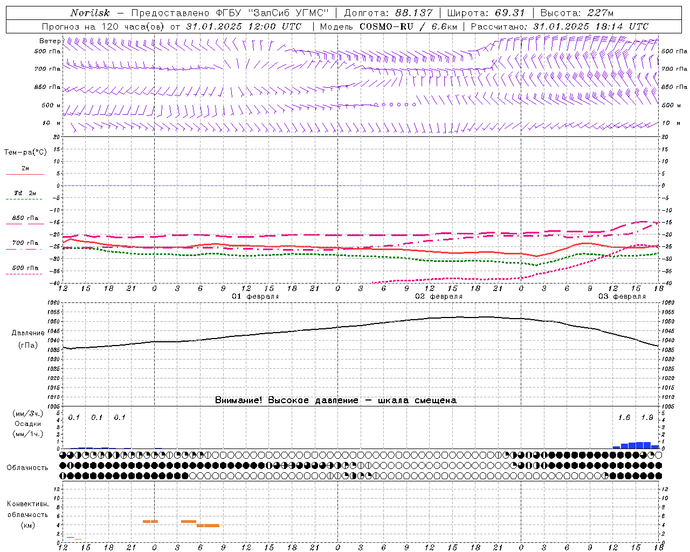Click the elevation label 'Высота: 227м'
Viewport: 690px width, 552px height.
pyautogui.click(x=577, y=13)
